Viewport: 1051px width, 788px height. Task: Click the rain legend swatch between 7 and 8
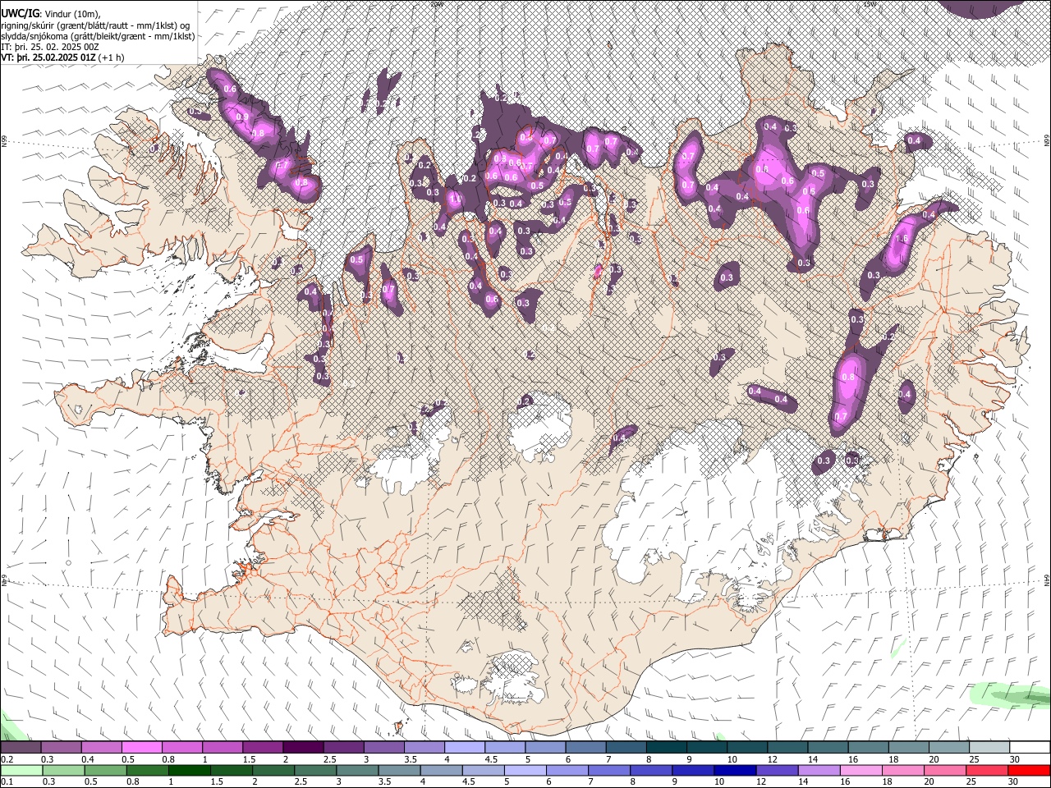click(x=609, y=771)
